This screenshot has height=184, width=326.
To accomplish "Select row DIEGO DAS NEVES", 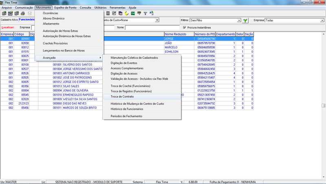I will point(127,103).
